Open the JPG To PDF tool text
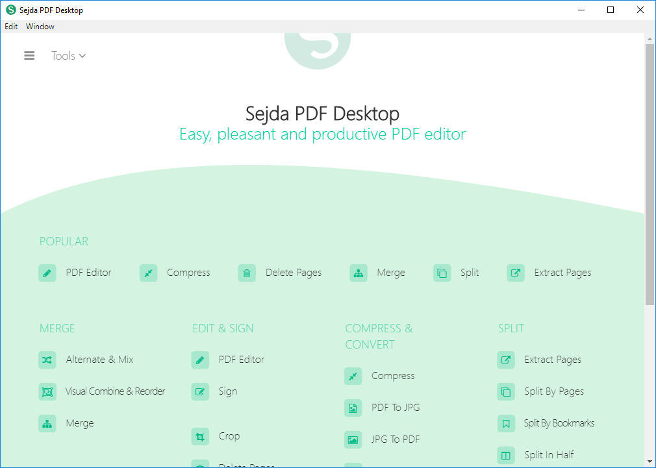This screenshot has width=656, height=468. tap(396, 439)
